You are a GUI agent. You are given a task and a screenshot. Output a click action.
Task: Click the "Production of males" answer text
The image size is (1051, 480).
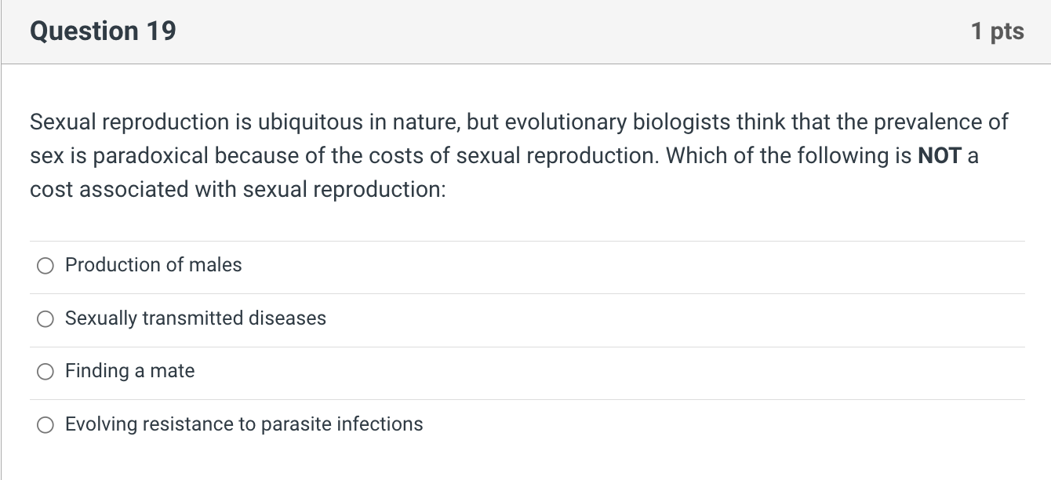point(154,265)
